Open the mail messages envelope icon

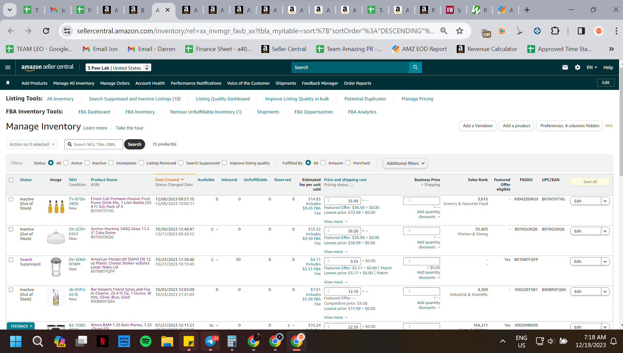[565, 67]
